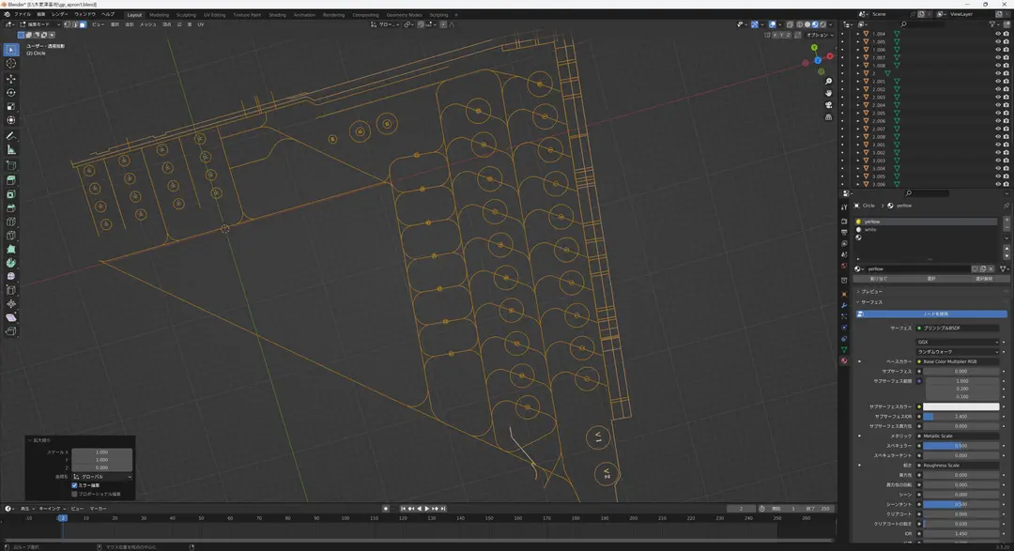
Task: Toggle the ミラー編集 checkbox
Action: 74,485
